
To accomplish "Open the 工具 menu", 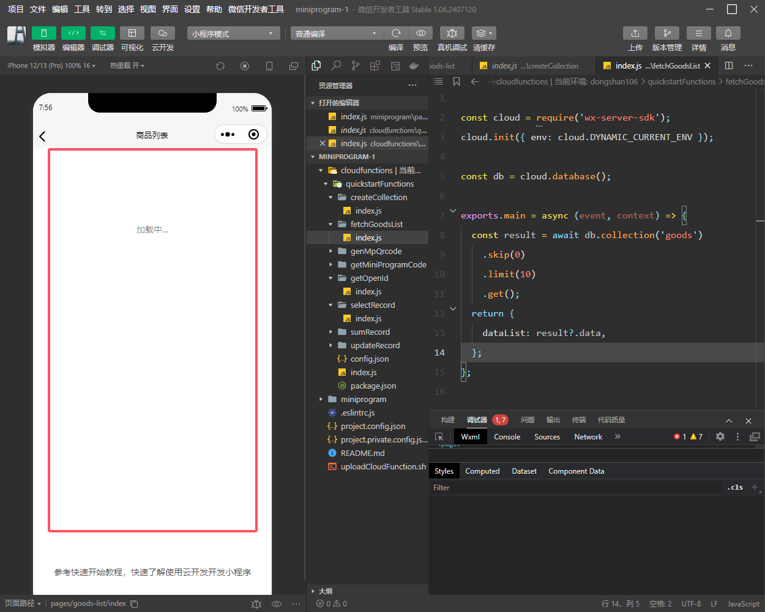I will tap(82, 9).
